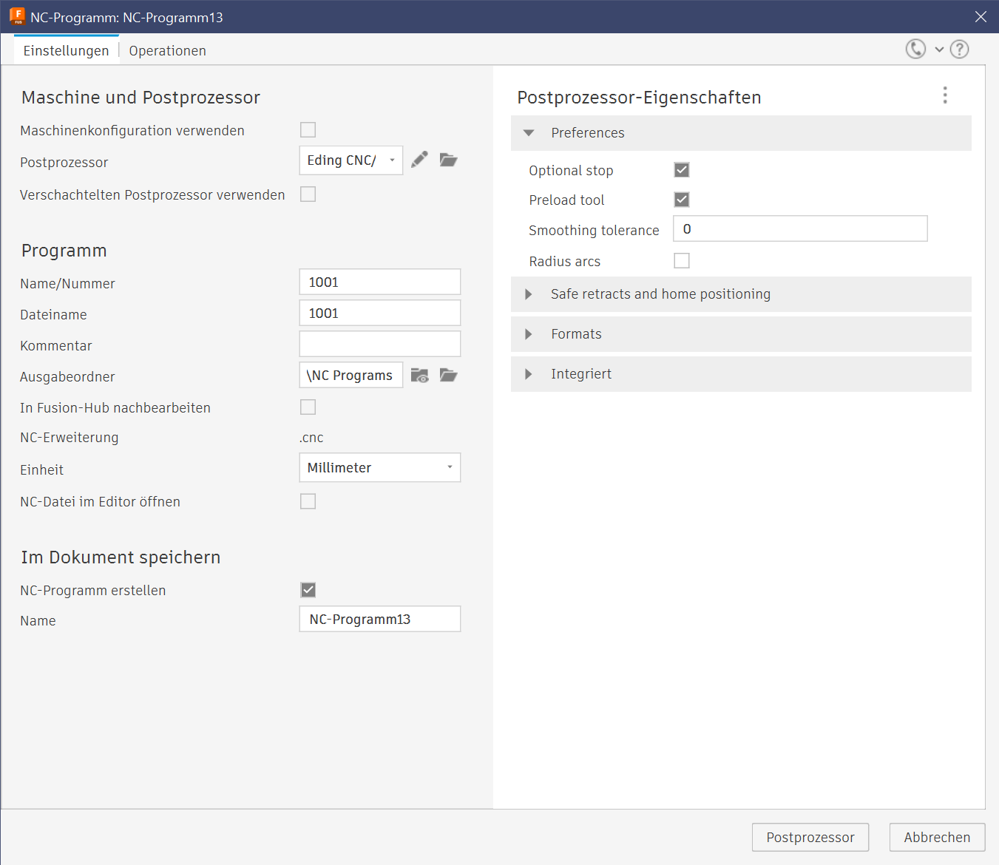Open the three-dot postprocessor properties menu

coord(945,95)
